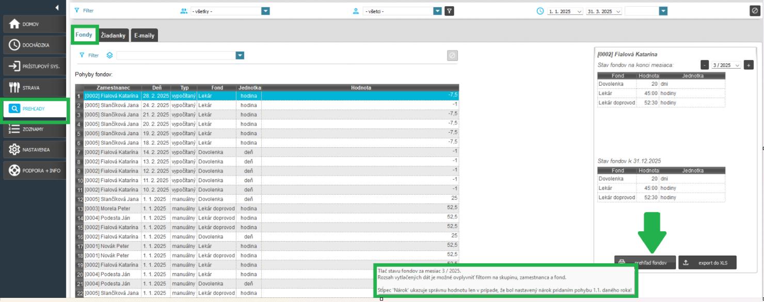The height and width of the screenshot is (302, 764).
Task: Switch to the E-maily tab
Action: coord(145,35)
